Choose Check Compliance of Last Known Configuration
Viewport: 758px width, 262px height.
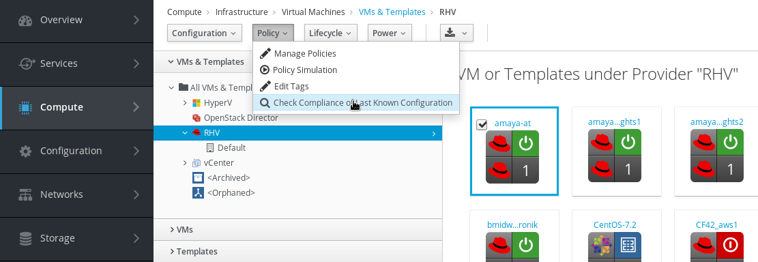(x=355, y=103)
